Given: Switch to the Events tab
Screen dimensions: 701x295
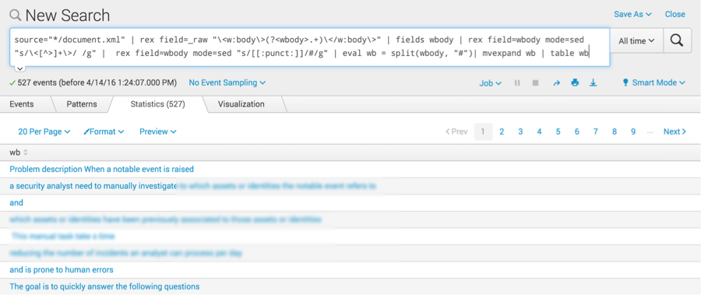Looking at the screenshot, I should [22, 104].
